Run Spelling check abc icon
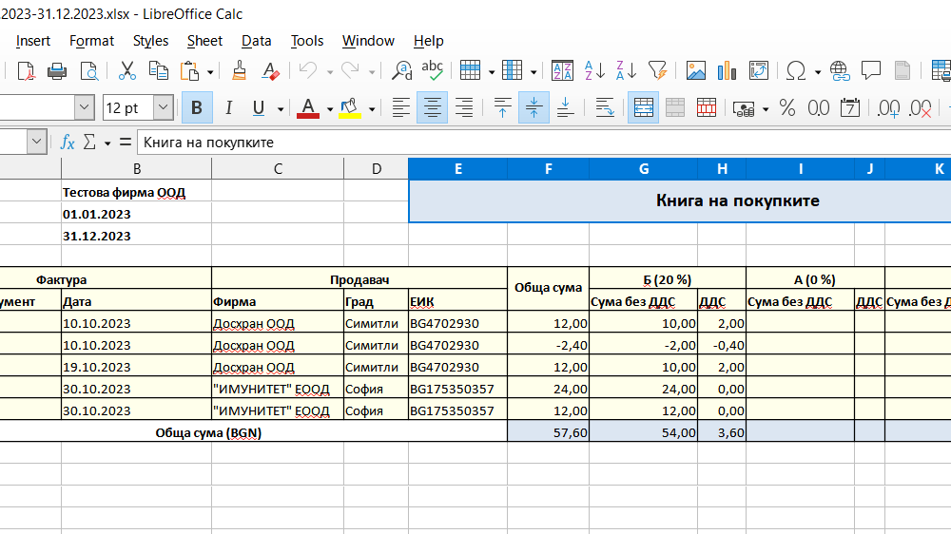 point(433,71)
